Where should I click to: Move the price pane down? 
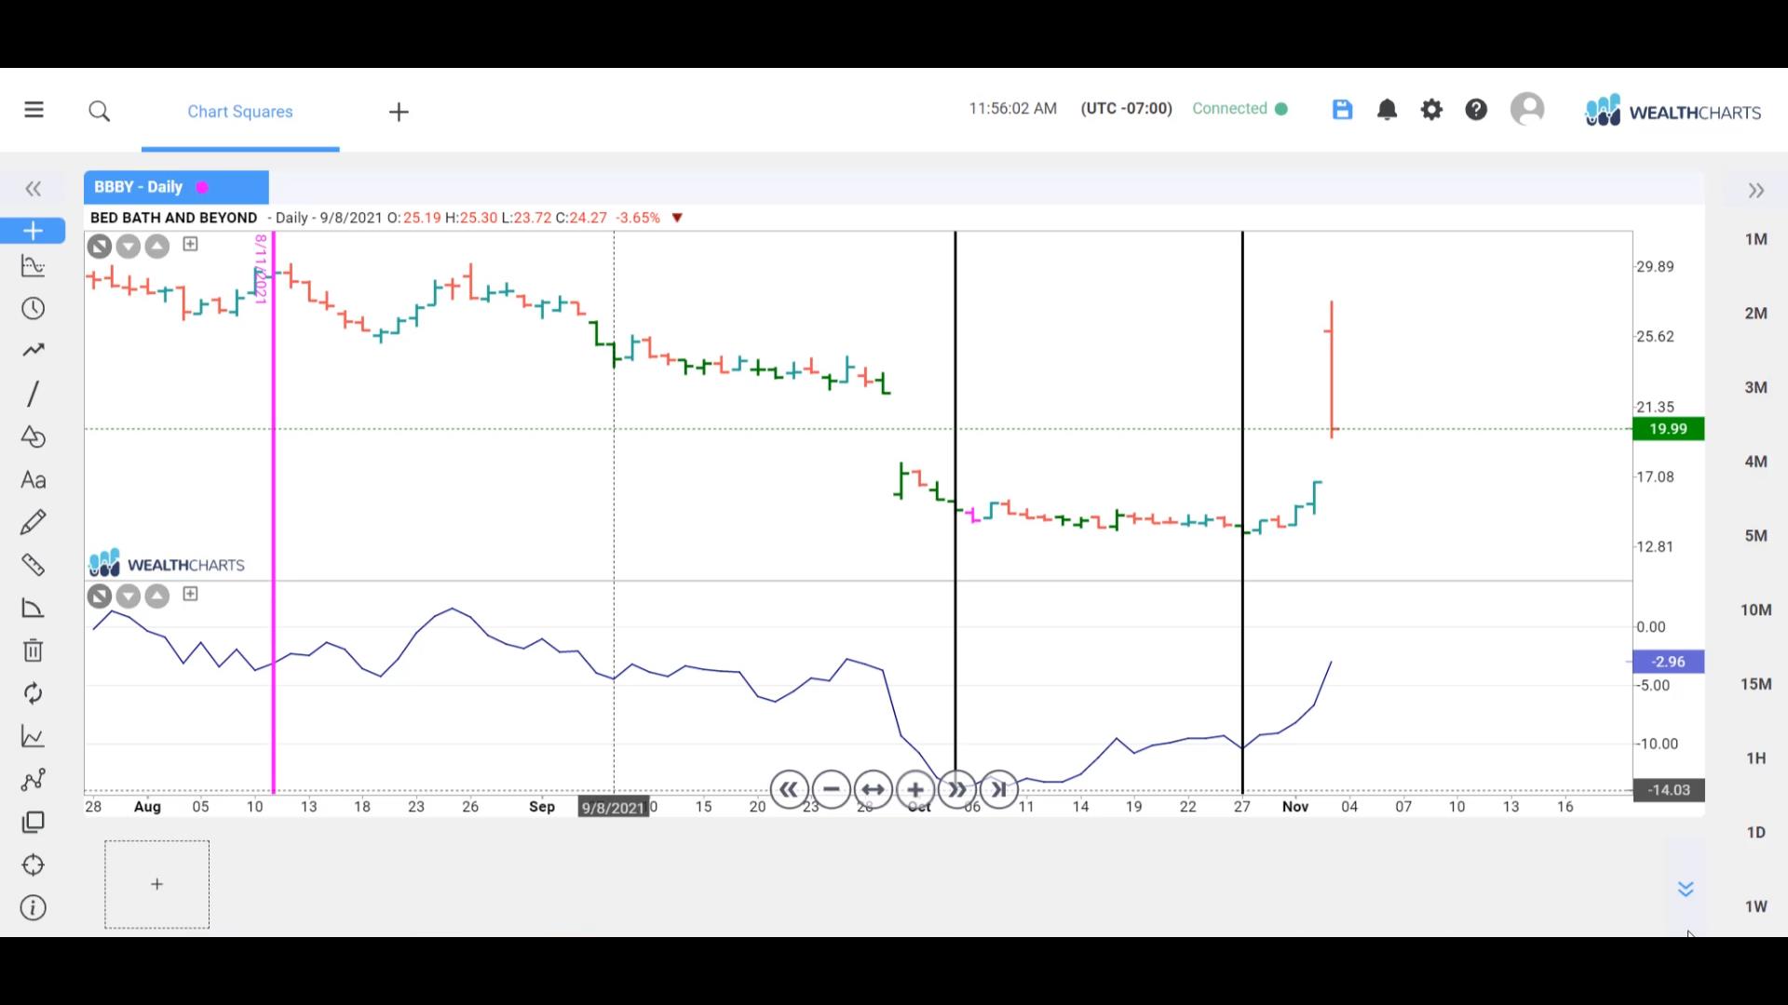click(x=129, y=247)
